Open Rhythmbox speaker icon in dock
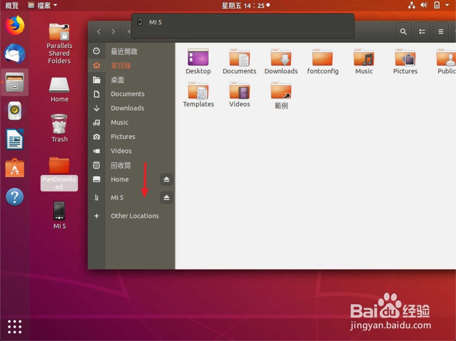 tap(15, 111)
